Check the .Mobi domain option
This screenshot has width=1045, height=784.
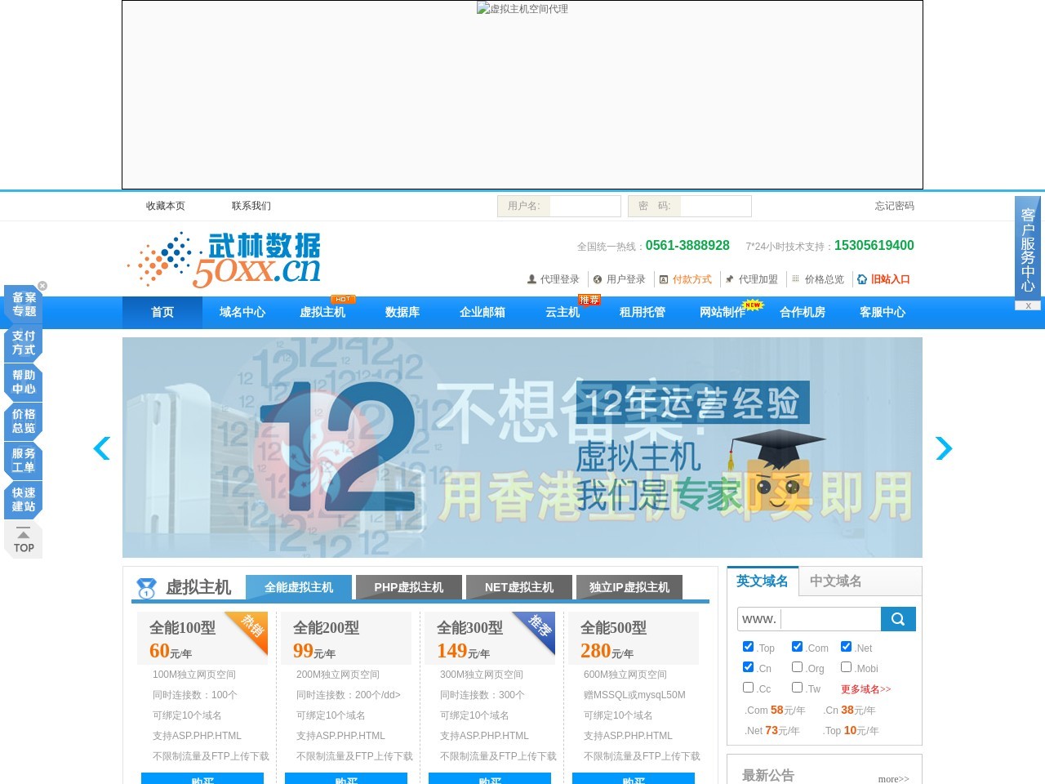(x=846, y=667)
